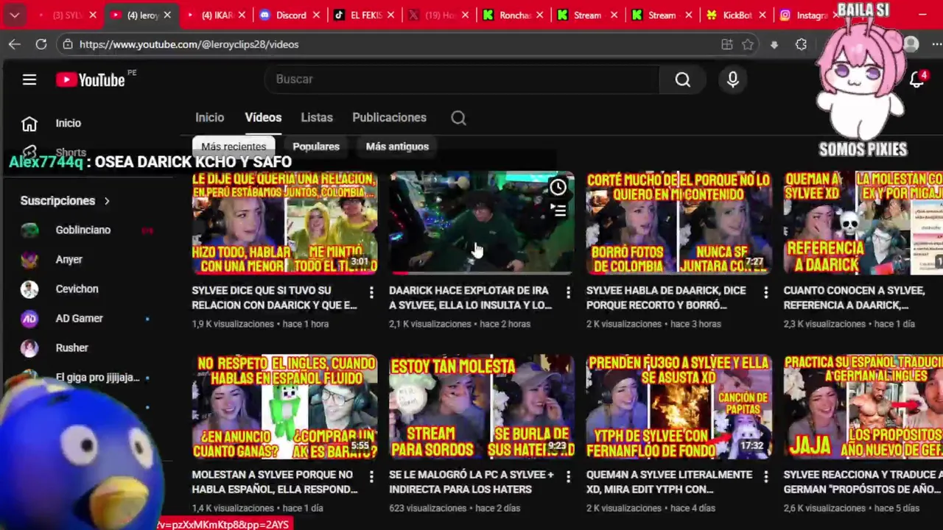Click the browser tab list dropdown arrow

point(15,15)
